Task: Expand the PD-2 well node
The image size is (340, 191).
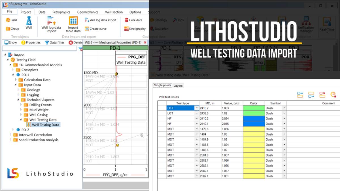Action: (13, 130)
